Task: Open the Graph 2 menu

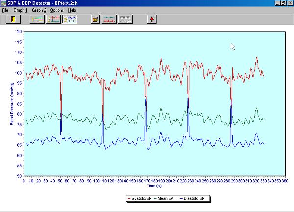Action: click(39, 10)
